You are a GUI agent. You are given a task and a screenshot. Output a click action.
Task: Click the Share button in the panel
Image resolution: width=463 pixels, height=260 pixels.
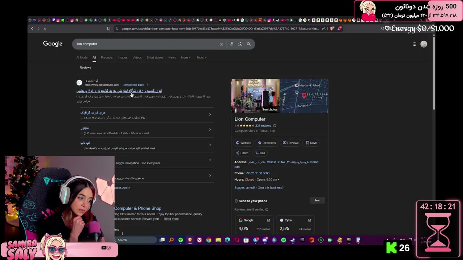pos(242,153)
